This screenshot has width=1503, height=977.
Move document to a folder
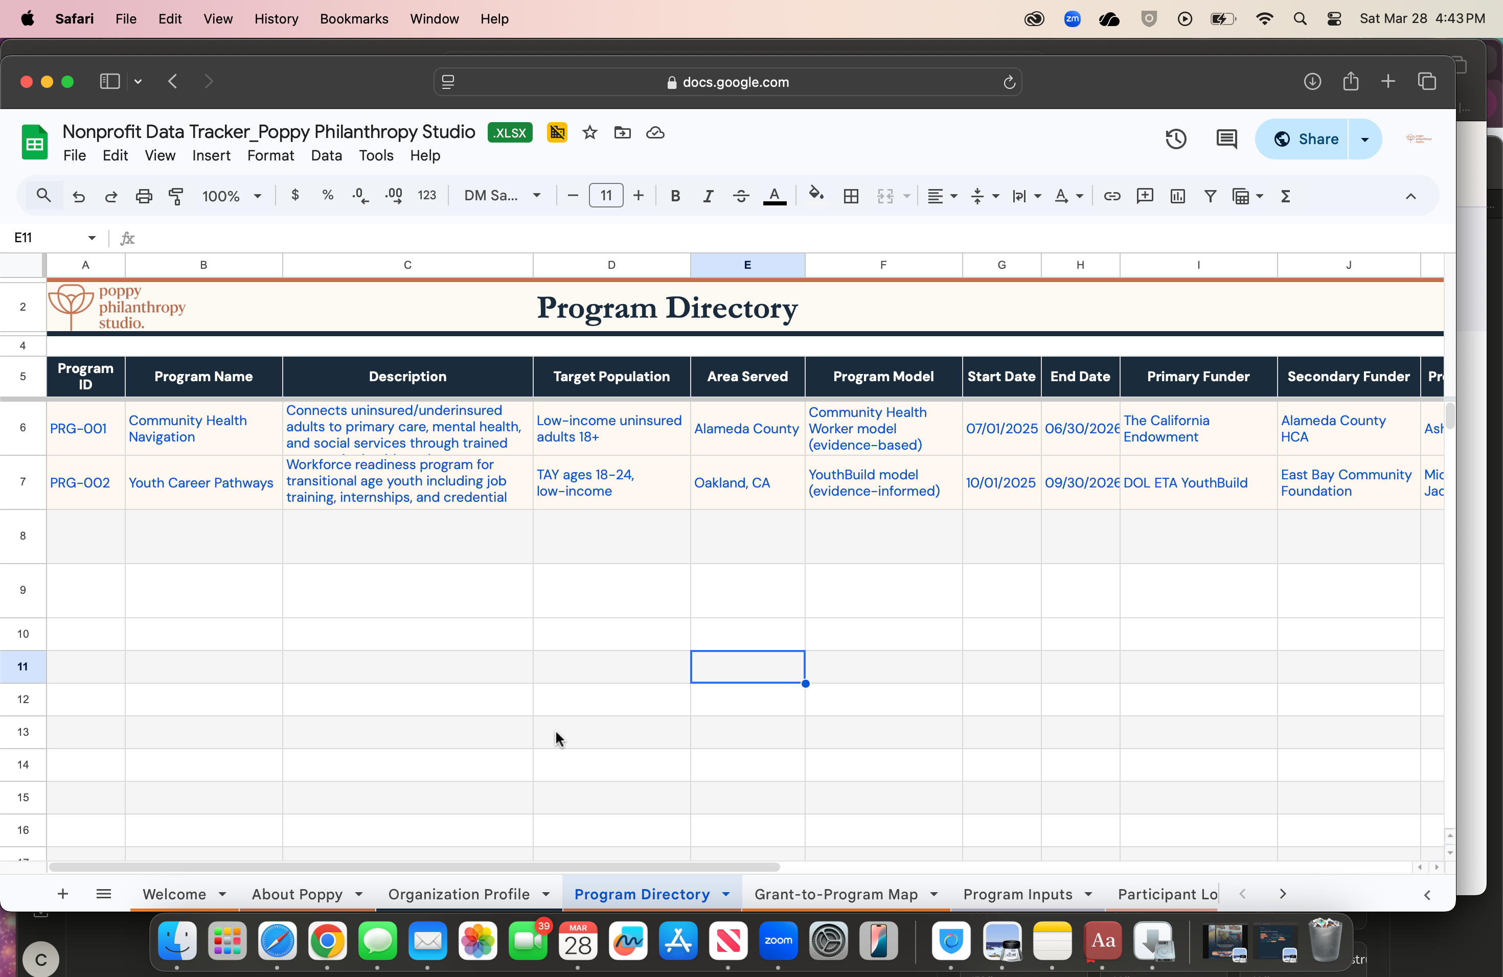pos(622,132)
